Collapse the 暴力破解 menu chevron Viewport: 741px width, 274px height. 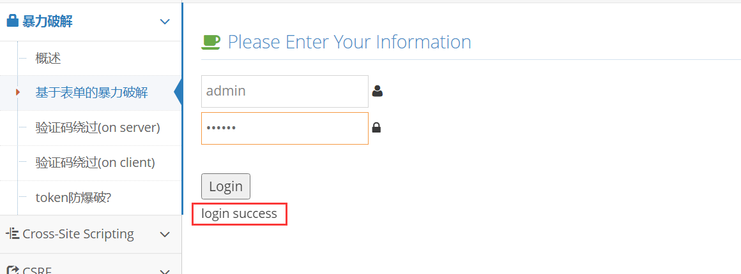click(165, 22)
